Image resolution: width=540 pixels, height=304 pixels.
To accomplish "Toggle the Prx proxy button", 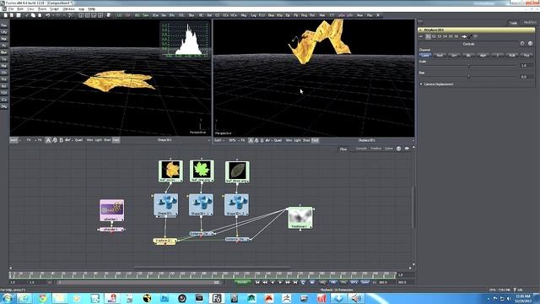I will (343, 282).
